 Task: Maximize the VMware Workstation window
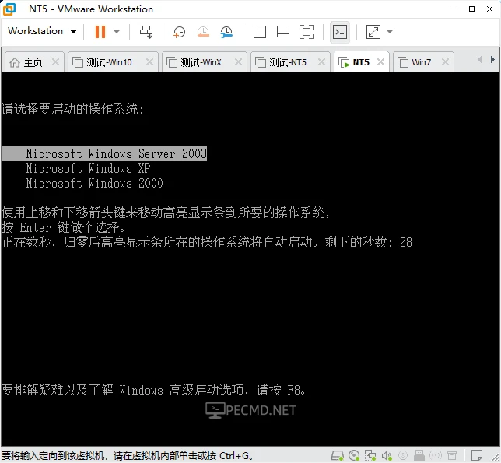point(471,9)
